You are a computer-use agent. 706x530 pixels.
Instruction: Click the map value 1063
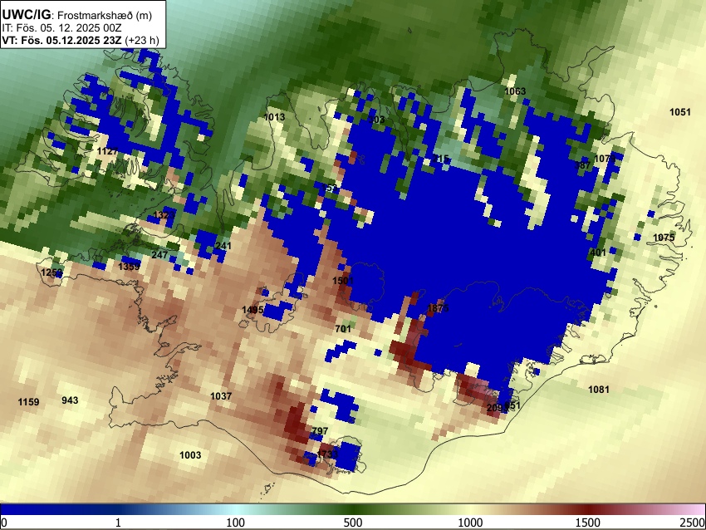click(x=515, y=91)
